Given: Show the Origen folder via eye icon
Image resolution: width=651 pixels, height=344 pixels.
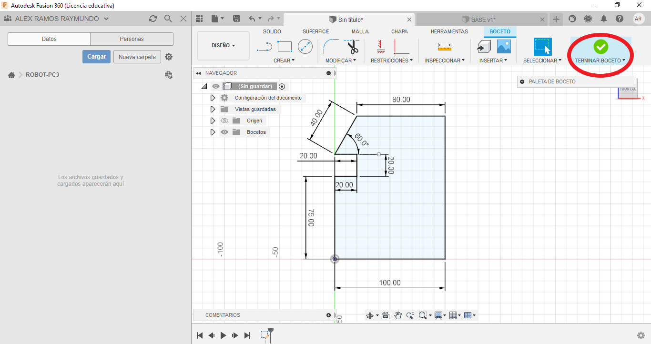Looking at the screenshot, I should point(224,121).
